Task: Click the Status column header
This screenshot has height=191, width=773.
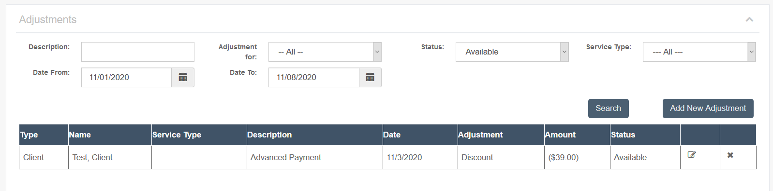Action: coord(623,135)
